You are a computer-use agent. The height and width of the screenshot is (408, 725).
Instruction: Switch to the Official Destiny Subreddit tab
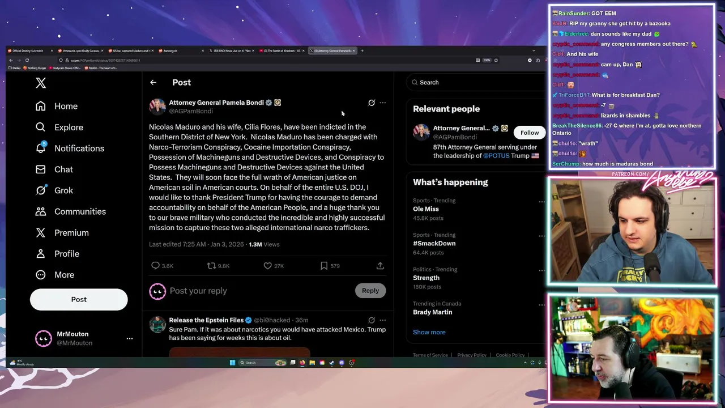tap(29, 50)
